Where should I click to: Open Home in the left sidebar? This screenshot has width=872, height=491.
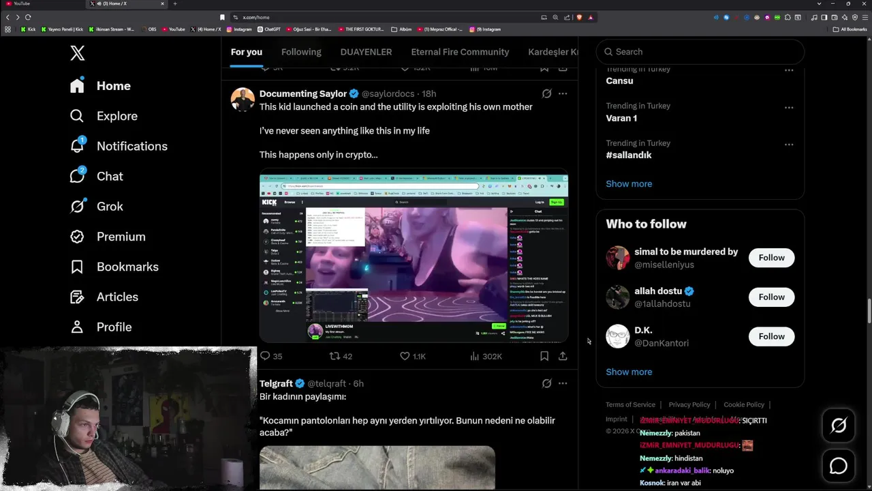tap(100, 86)
